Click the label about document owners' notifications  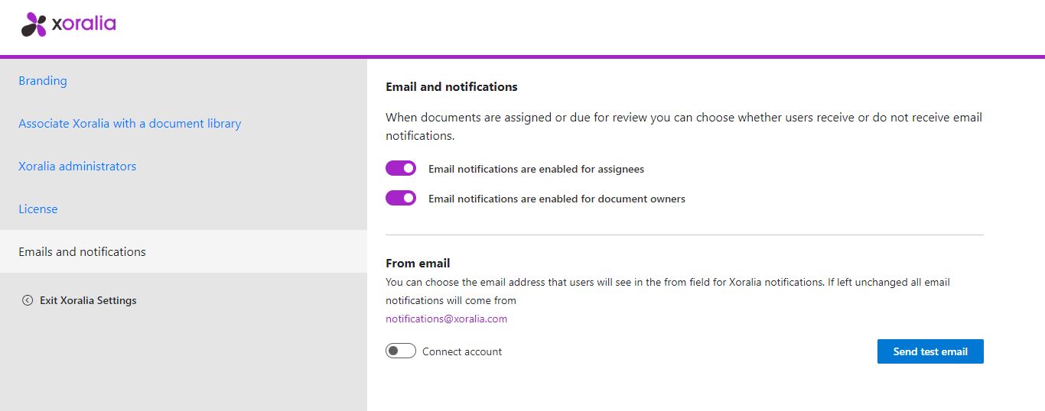point(557,199)
